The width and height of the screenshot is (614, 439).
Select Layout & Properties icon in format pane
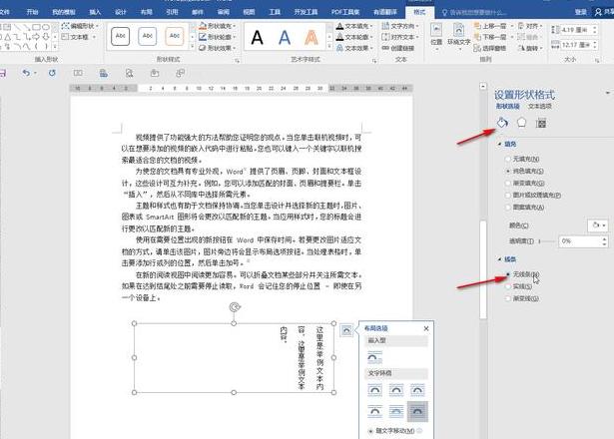[x=541, y=123]
